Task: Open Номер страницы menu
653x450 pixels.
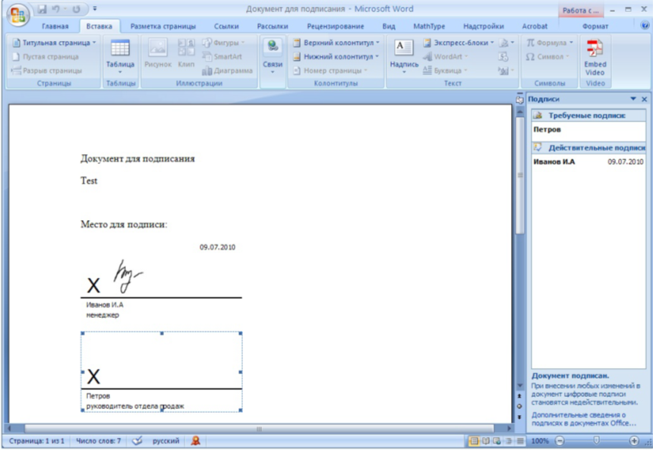Action: pyautogui.click(x=330, y=71)
